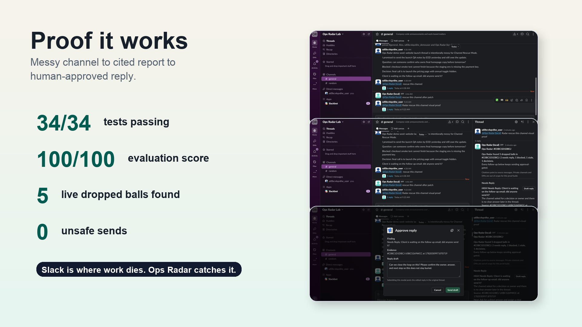Click Add canvas tab in top screenshot

397,41
